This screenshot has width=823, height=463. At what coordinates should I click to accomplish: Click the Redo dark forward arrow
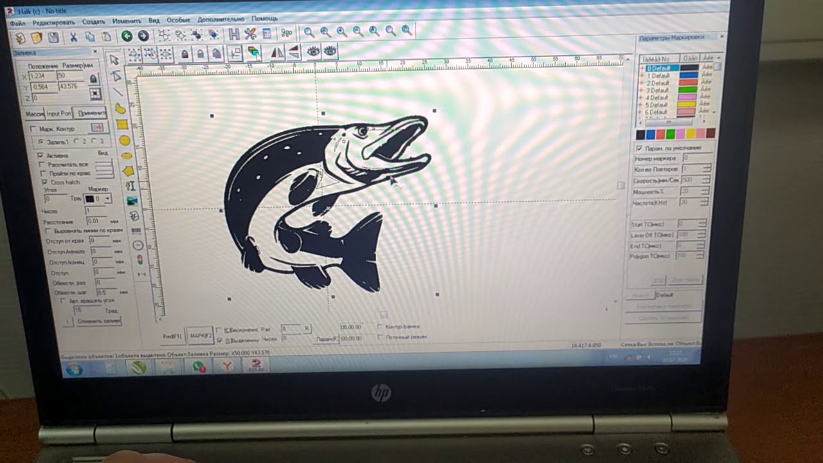point(143,36)
